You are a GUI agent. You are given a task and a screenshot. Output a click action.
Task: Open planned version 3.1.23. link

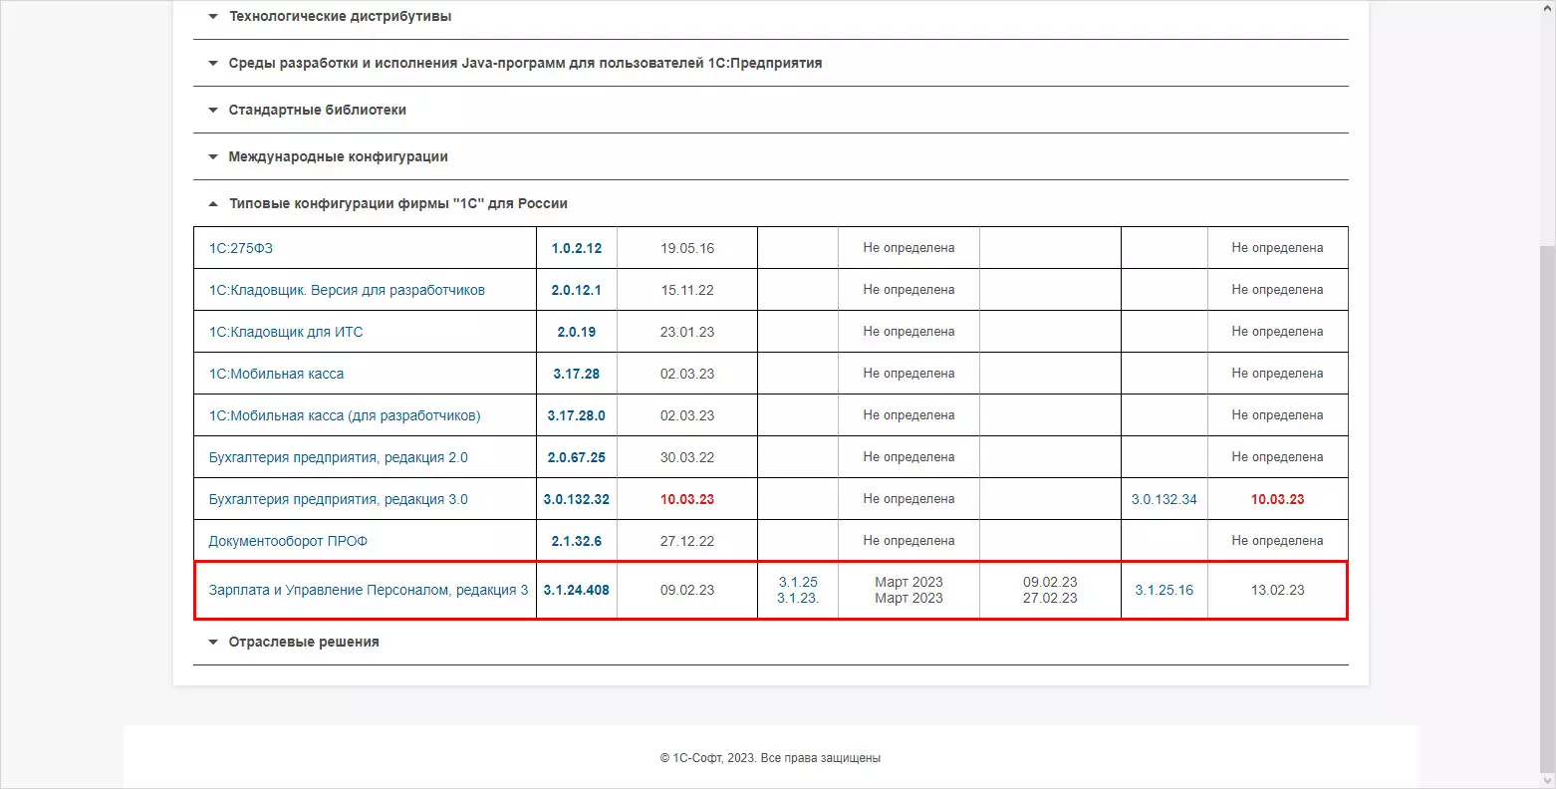798,598
